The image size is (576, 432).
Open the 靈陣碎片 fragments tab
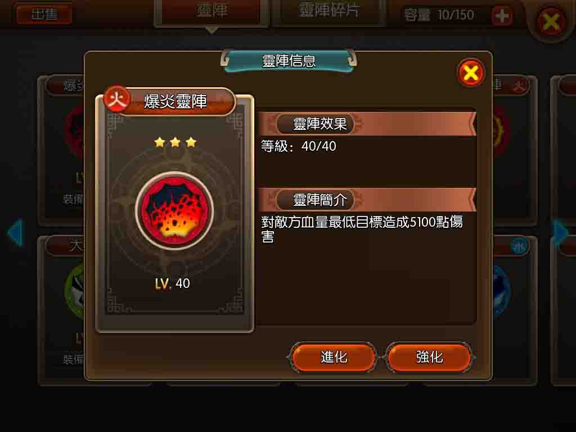click(328, 11)
